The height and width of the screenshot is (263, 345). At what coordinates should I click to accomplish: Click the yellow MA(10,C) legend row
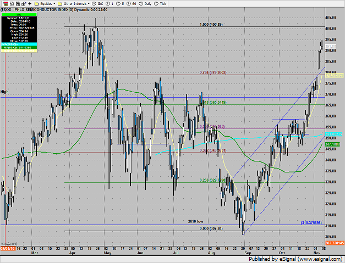tap(19, 51)
